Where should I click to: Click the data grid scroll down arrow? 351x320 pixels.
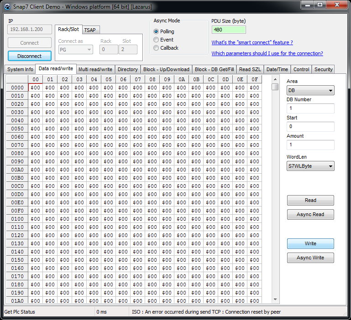275,299
